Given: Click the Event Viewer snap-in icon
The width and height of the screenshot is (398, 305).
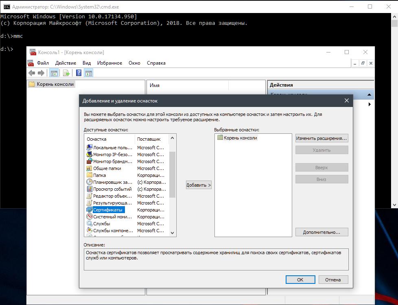Looking at the screenshot, I should click(x=89, y=189).
